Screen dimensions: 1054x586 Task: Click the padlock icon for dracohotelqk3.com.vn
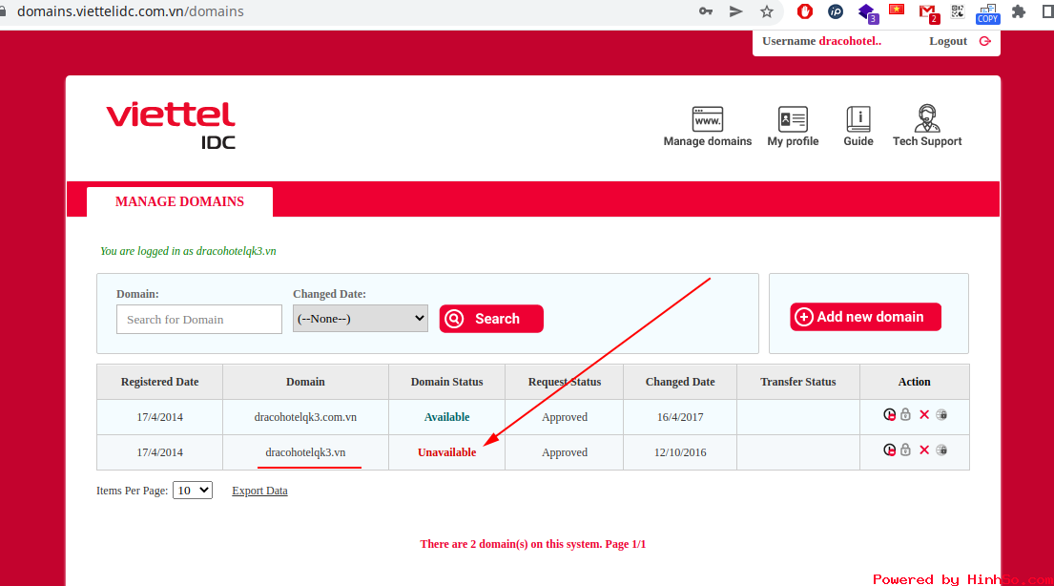[x=905, y=414]
